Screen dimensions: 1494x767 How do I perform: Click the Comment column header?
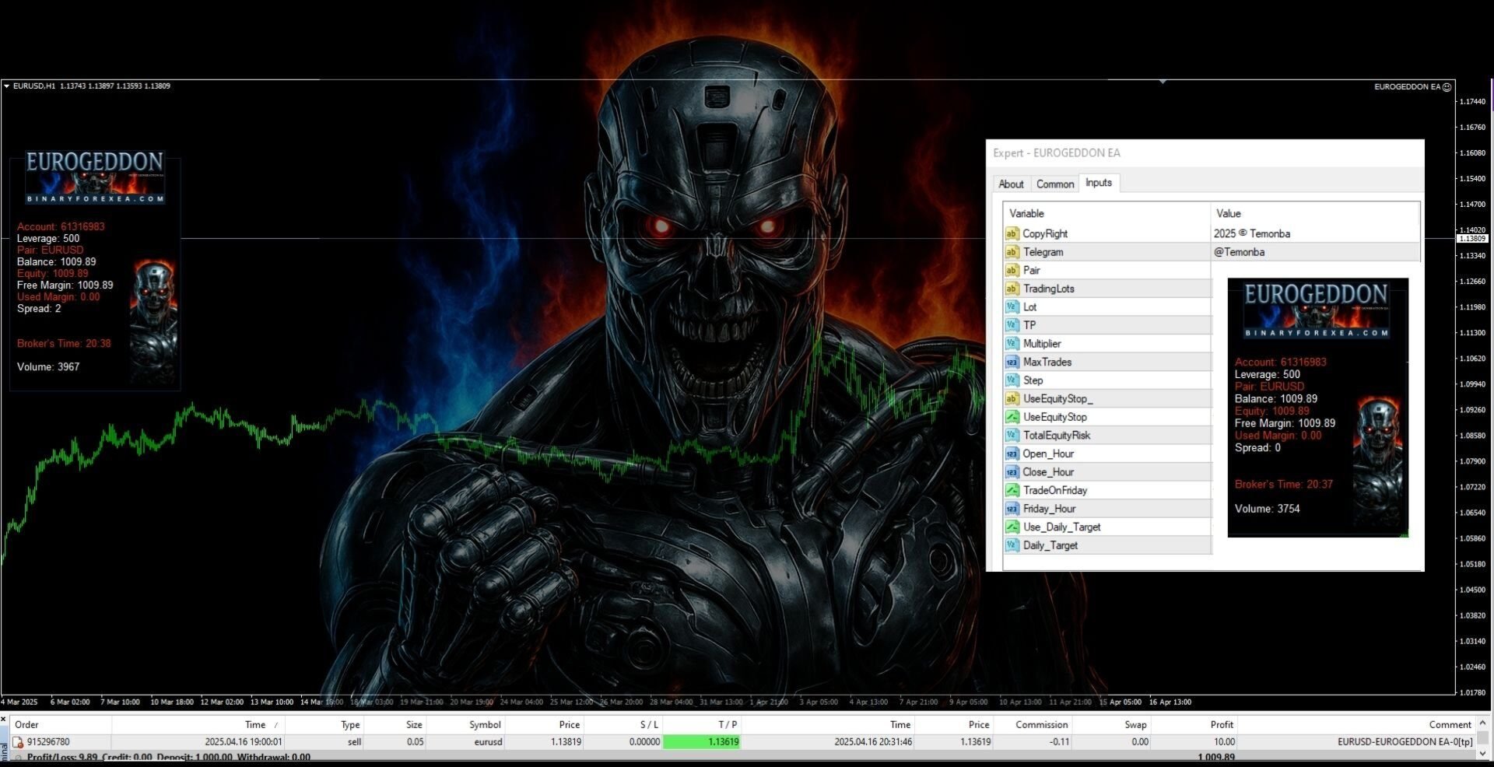click(x=1356, y=724)
